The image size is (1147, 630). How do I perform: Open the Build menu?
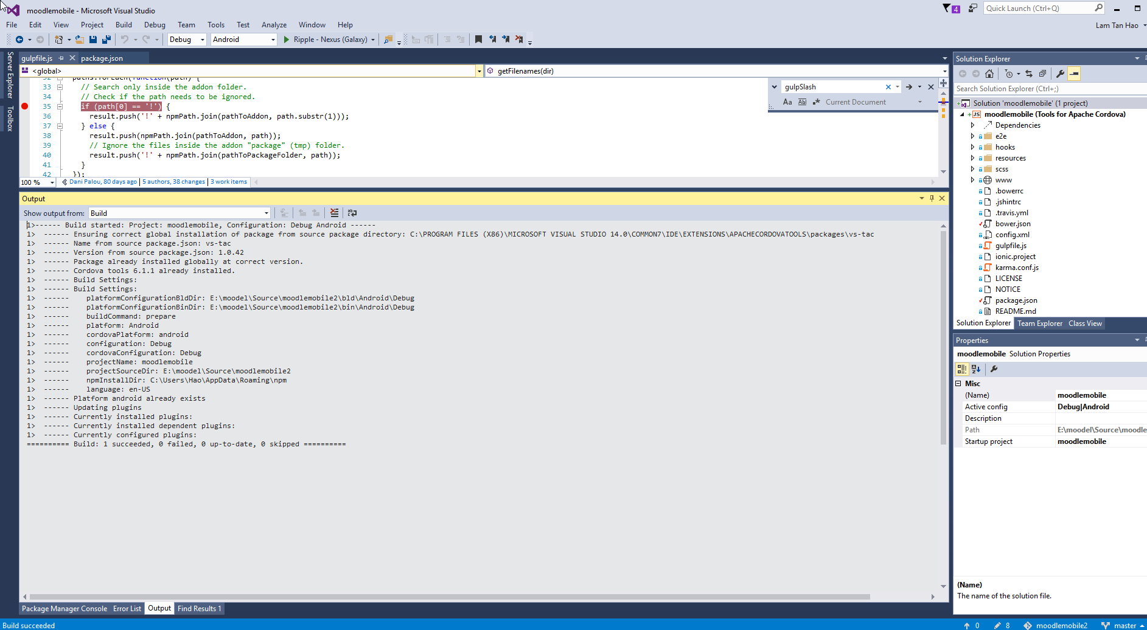124,25
